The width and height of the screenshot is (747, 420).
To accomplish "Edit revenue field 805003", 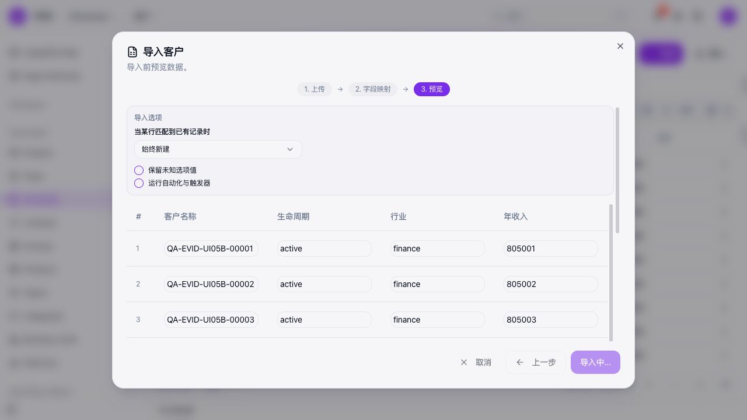I will (551, 320).
